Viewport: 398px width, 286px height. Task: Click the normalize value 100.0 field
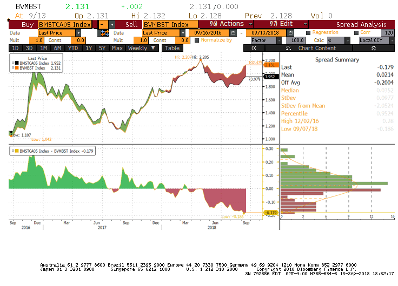296,40
